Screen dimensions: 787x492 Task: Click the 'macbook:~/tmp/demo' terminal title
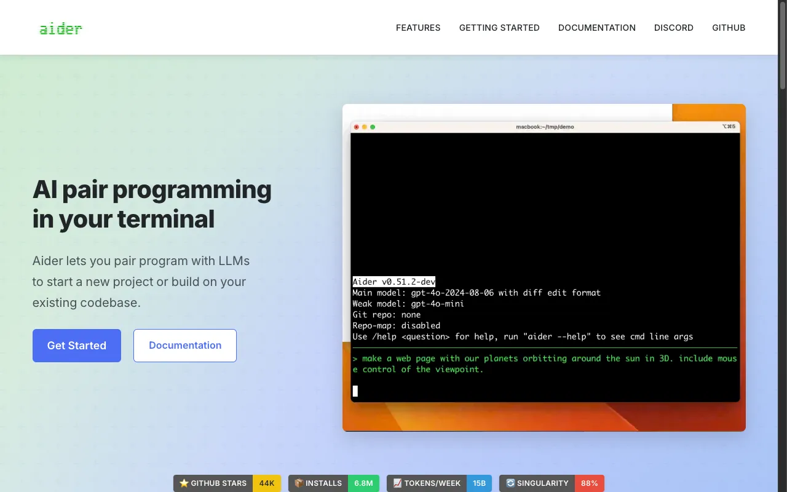click(545, 127)
